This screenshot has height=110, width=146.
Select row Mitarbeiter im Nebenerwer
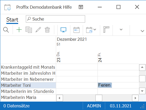click(x=28, y=79)
